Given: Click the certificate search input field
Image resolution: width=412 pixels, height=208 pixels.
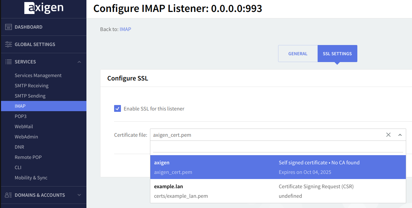Looking at the screenshot, I should 278,147.
